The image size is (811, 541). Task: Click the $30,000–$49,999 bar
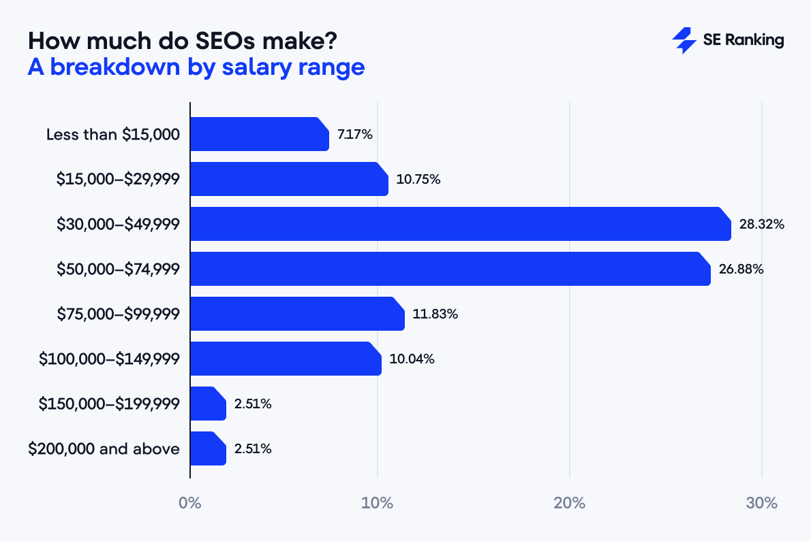[460, 224]
